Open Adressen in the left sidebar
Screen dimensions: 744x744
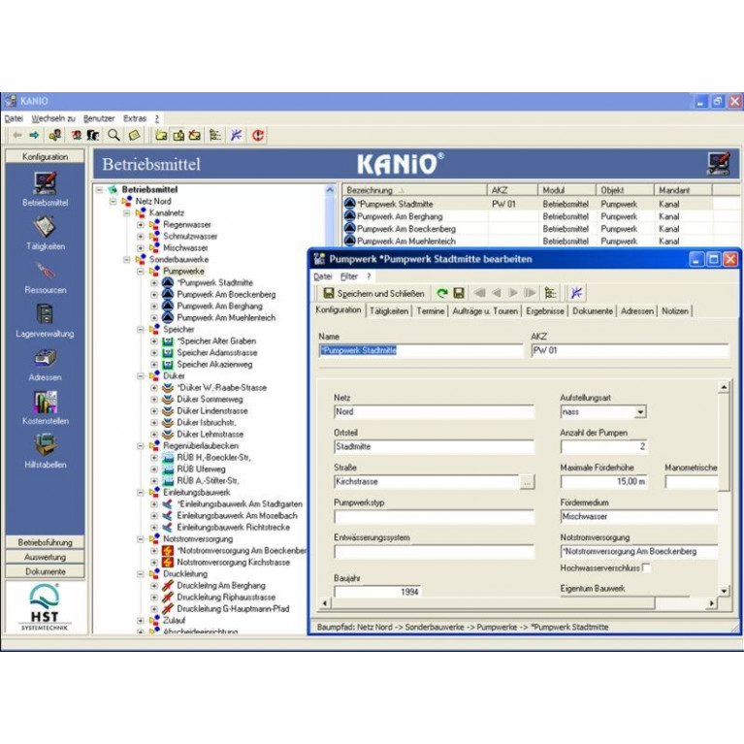45,365
